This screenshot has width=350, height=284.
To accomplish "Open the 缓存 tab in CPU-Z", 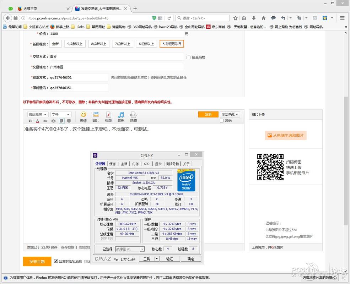I will pos(113,164).
